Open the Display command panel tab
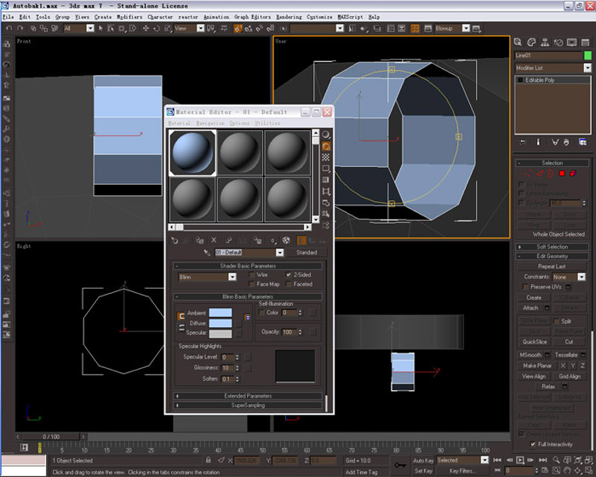Image resolution: width=596 pixels, height=477 pixels. [571, 43]
